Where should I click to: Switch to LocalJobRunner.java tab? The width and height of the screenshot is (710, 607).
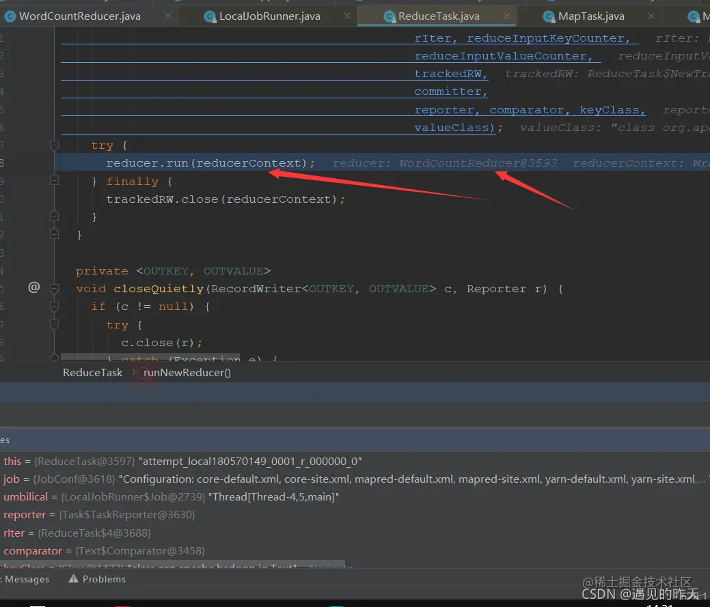pyautogui.click(x=270, y=16)
